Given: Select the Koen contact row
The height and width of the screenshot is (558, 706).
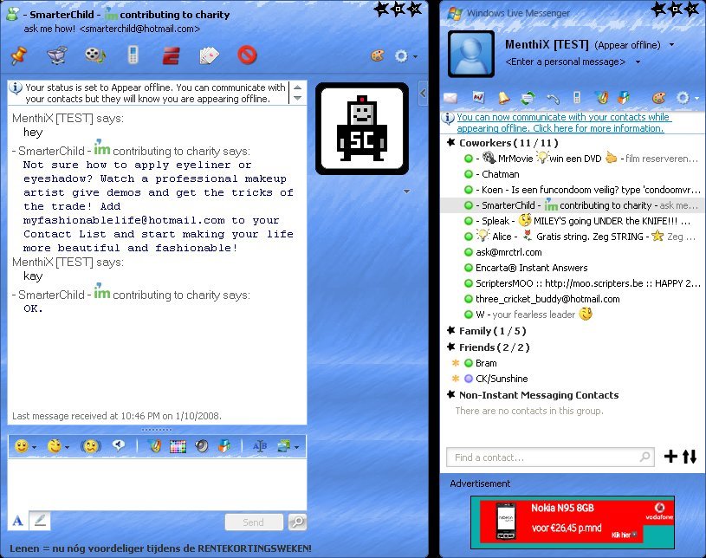Looking at the screenshot, I should [582, 190].
